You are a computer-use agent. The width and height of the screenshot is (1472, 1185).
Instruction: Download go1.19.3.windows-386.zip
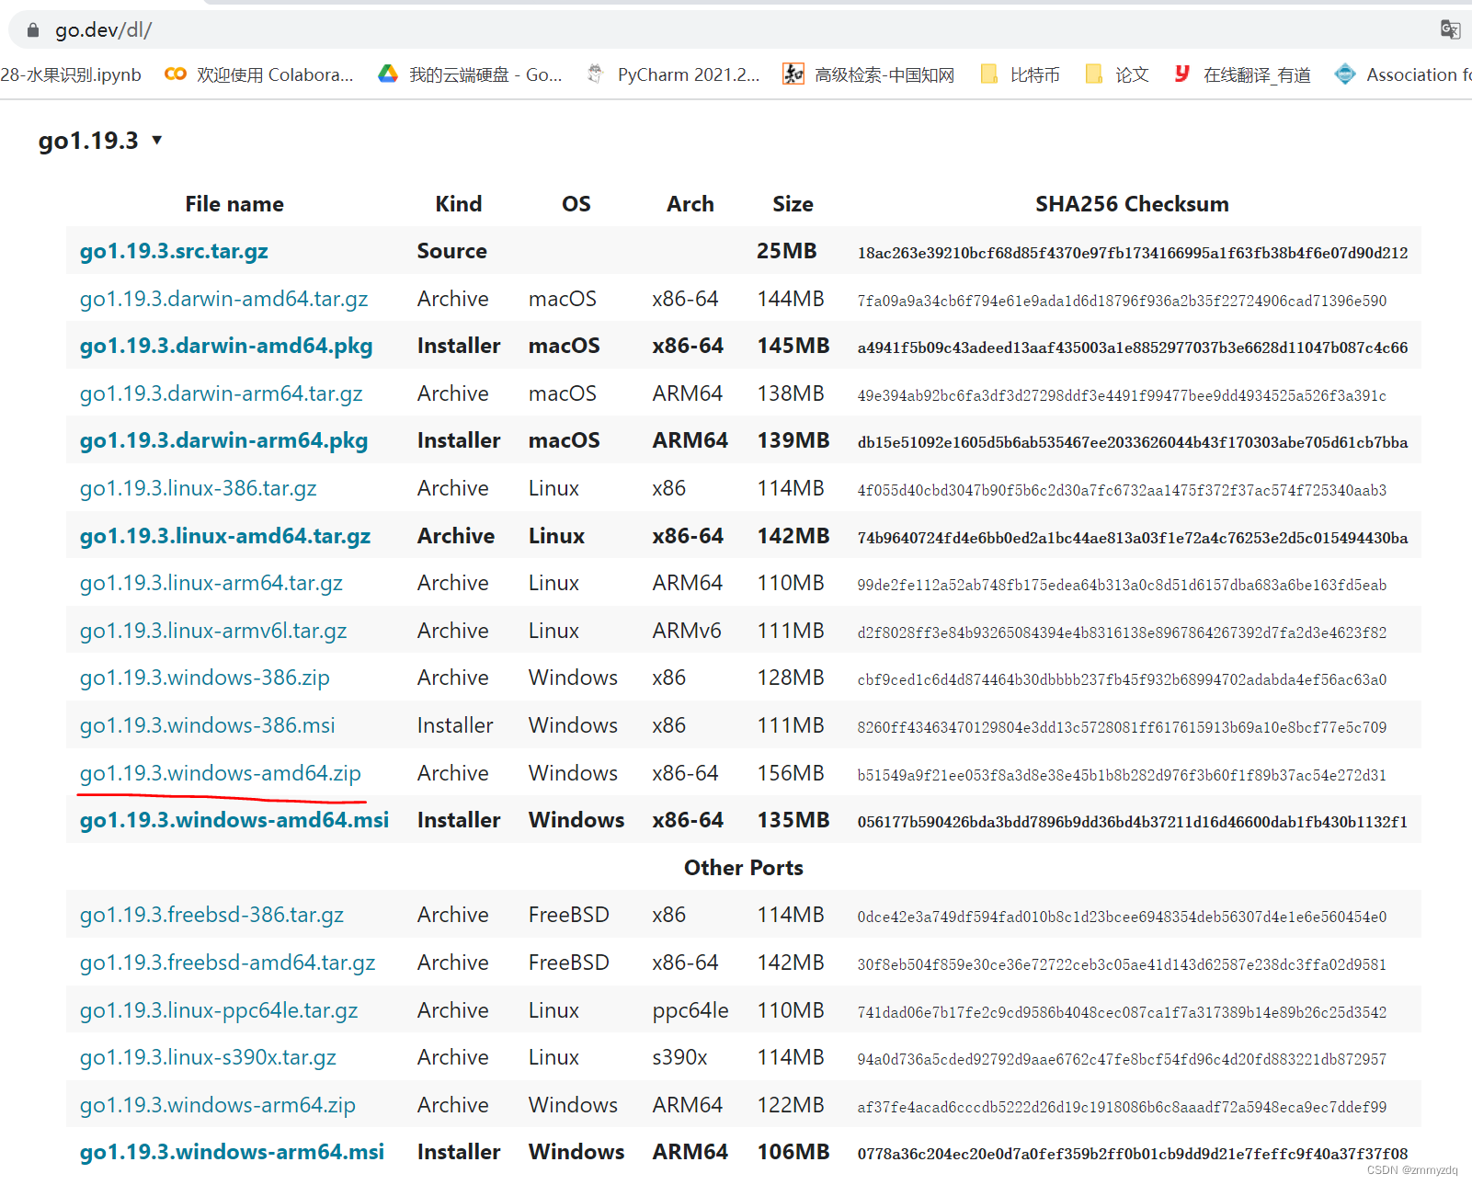pyautogui.click(x=204, y=678)
